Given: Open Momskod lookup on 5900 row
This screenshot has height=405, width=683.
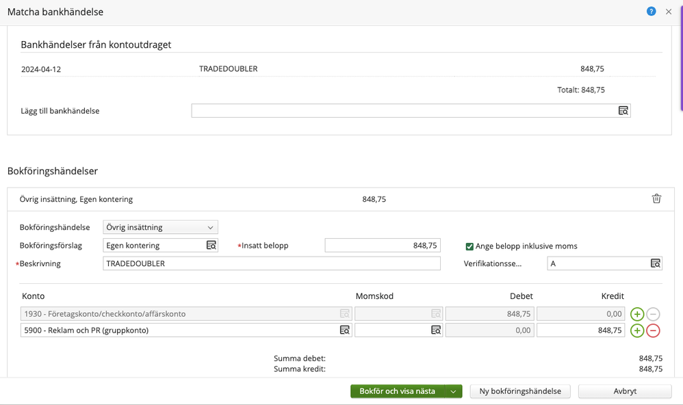Looking at the screenshot, I should tap(435, 330).
